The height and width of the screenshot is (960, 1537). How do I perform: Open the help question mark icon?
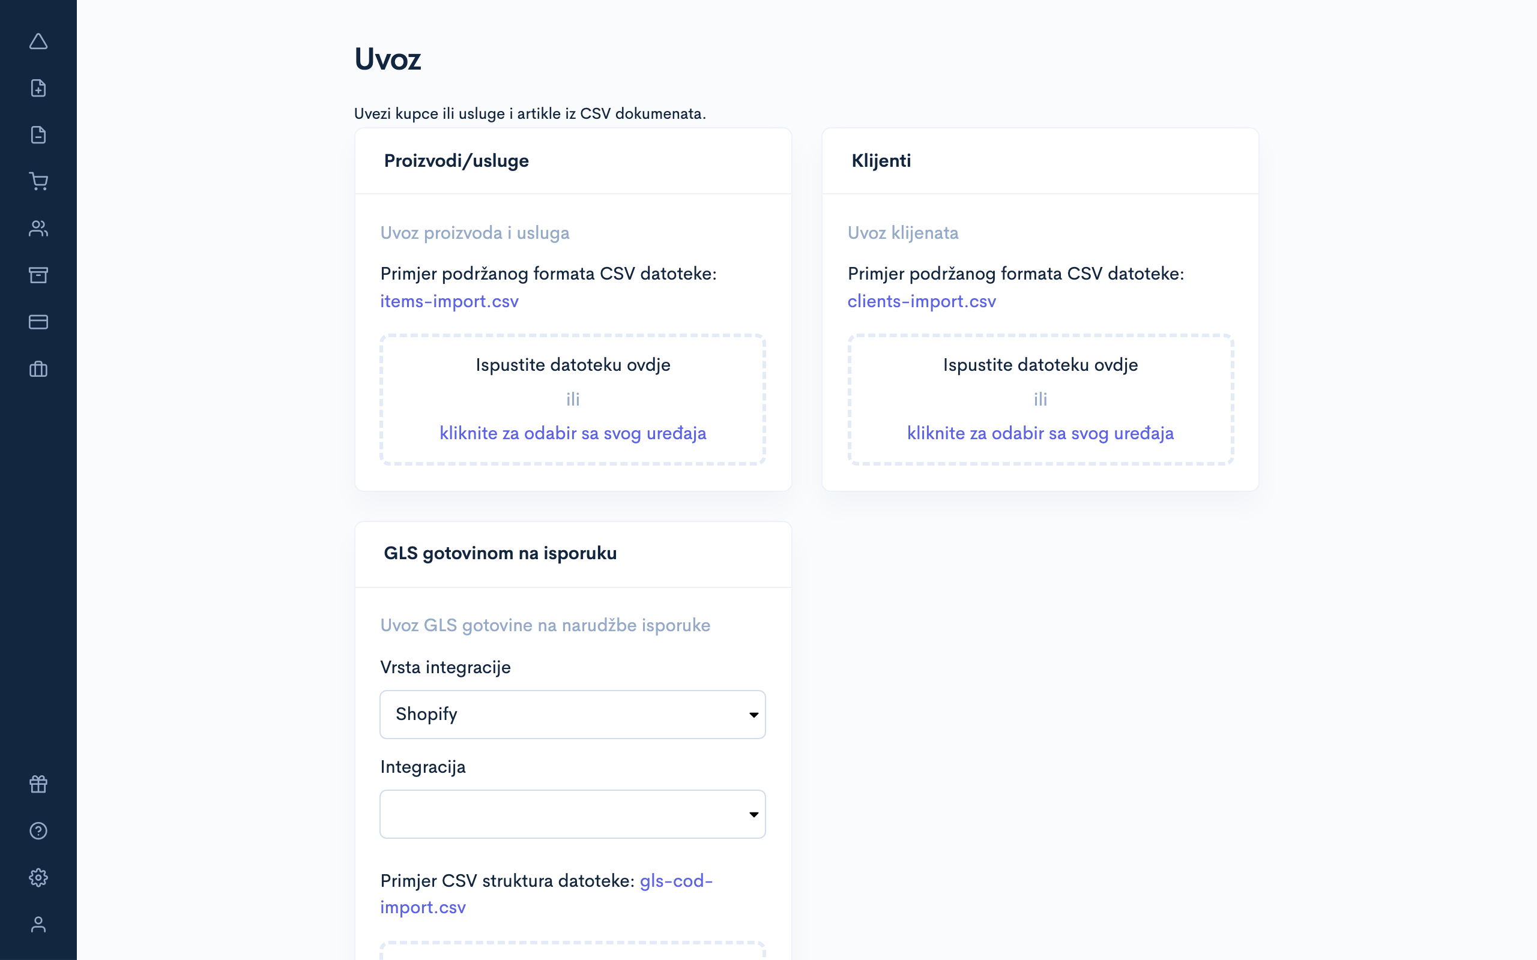[x=38, y=830]
